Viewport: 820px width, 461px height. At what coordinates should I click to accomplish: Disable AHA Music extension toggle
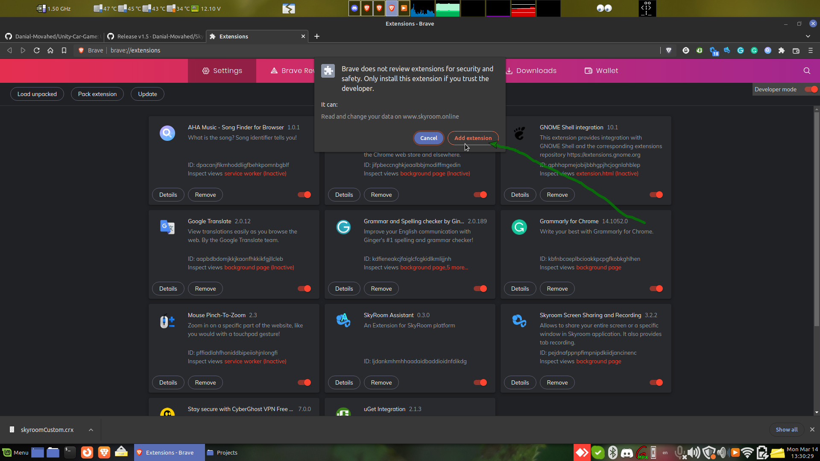(304, 195)
